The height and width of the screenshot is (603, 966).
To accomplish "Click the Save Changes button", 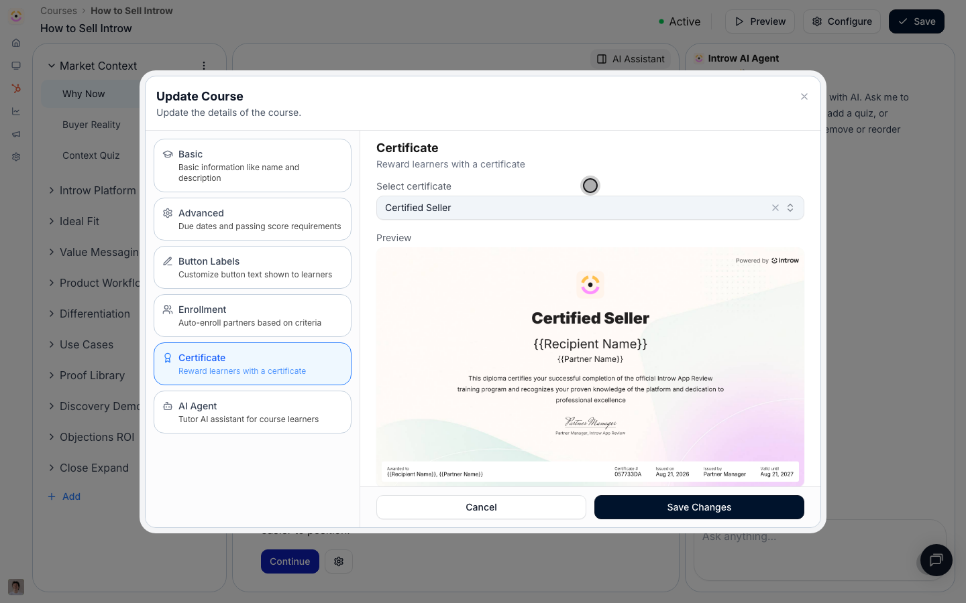I will 699,507.
